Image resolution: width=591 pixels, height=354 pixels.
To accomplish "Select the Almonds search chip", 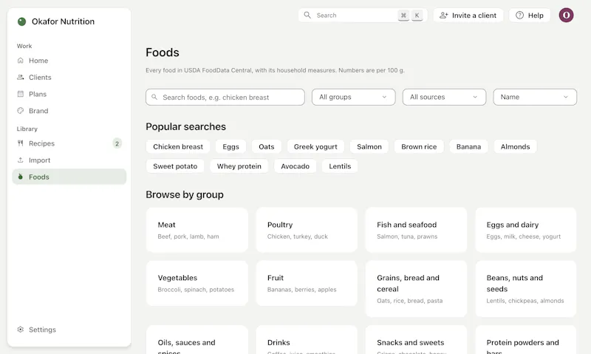I will (x=515, y=146).
